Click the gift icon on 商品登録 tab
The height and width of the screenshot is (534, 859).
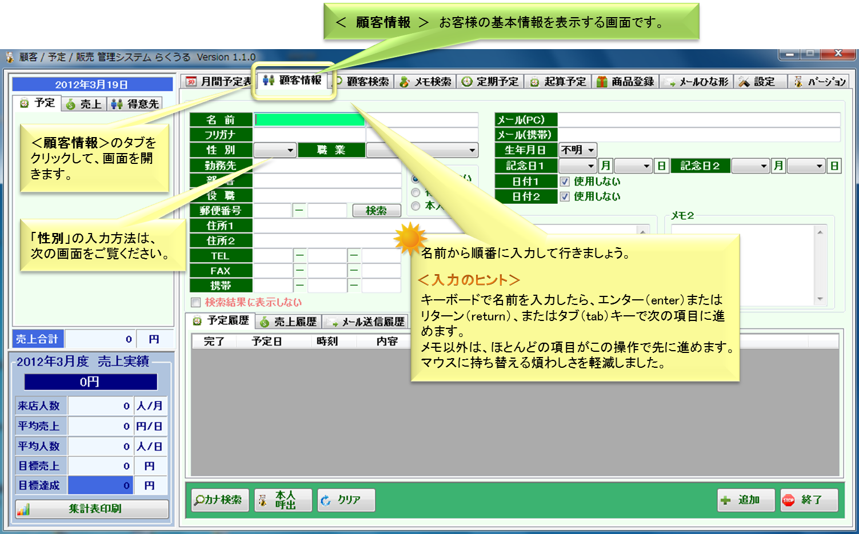pyautogui.click(x=601, y=82)
